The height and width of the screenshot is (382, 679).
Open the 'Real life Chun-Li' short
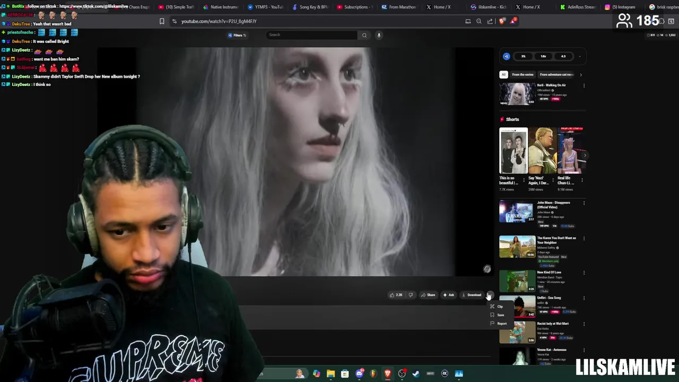pos(571,151)
